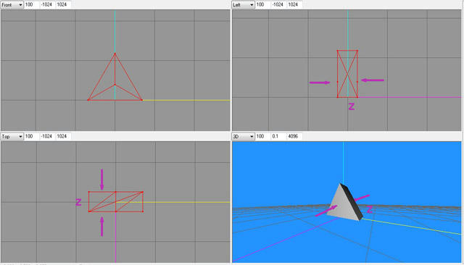Open the Front view dropdown

point(12,5)
